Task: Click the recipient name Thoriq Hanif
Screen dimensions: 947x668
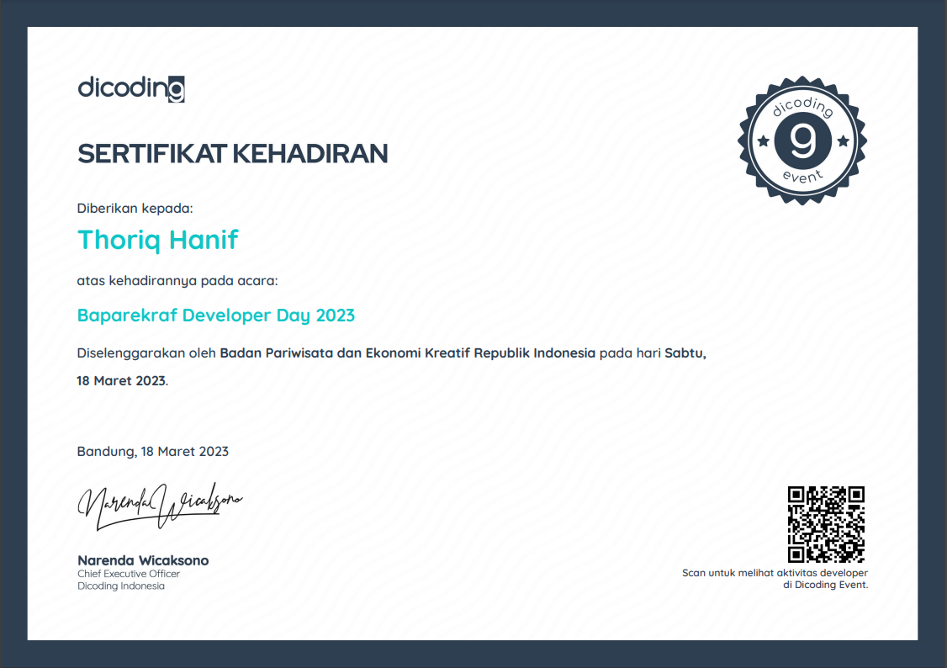Action: (x=157, y=240)
